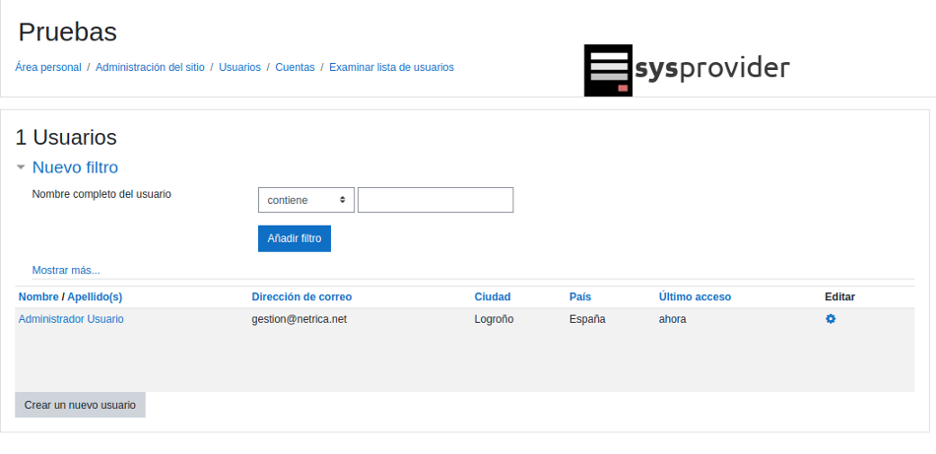936x454 pixels.
Task: Open the Administrador Usuario profile link
Action: (71, 319)
